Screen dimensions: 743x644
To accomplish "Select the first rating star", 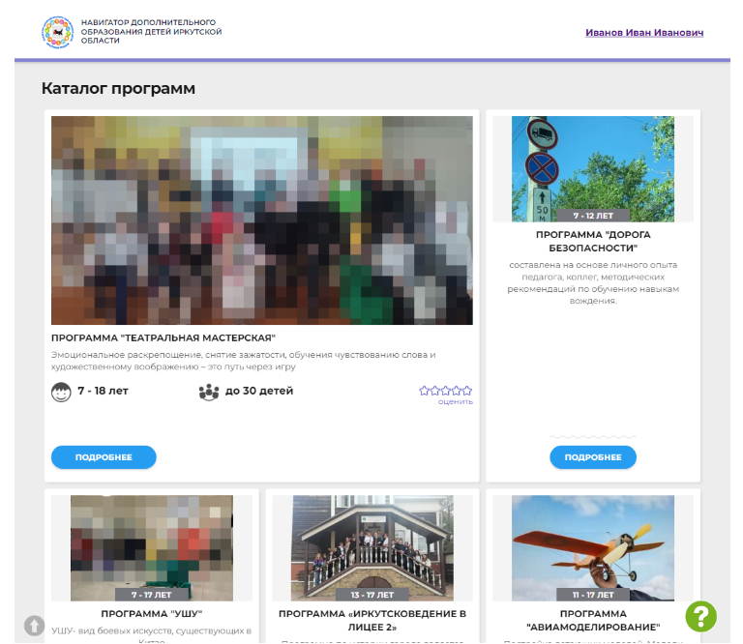I will (x=425, y=391).
